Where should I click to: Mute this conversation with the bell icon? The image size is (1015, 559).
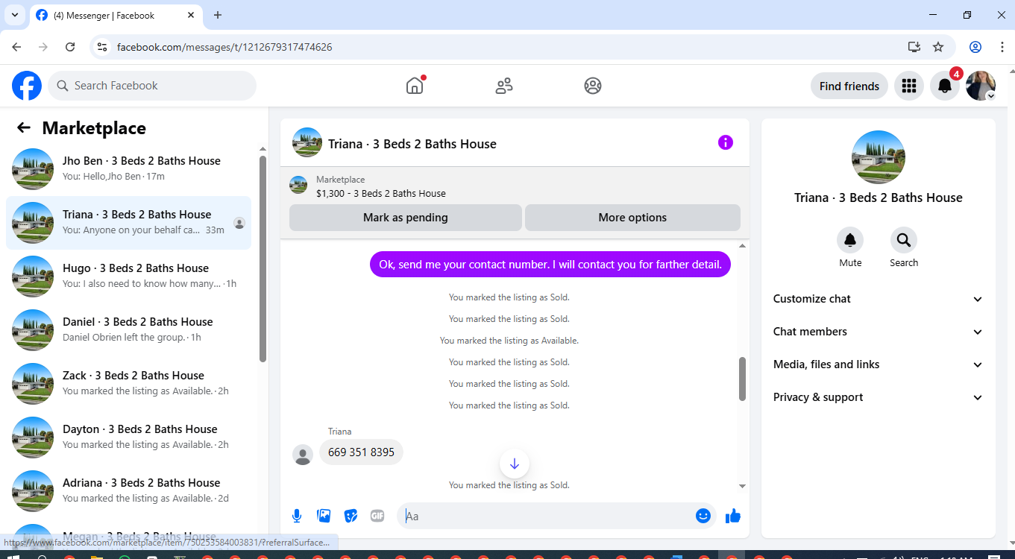[850, 240]
